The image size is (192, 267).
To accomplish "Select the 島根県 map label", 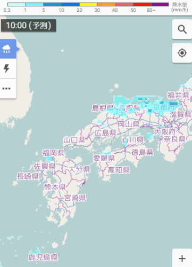I will (103, 108).
